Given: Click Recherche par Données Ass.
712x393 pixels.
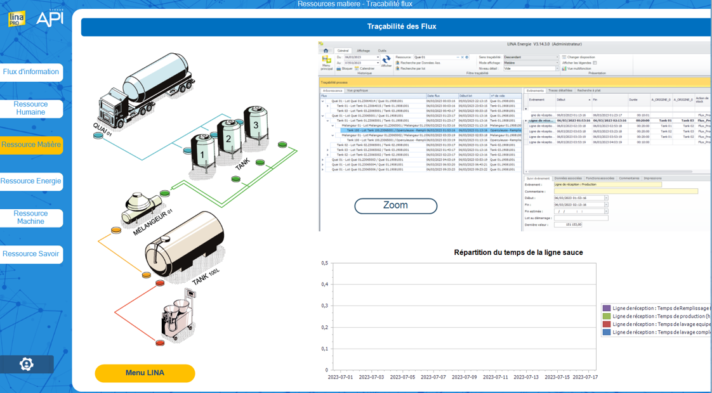Looking at the screenshot, I should click(x=418, y=63).
